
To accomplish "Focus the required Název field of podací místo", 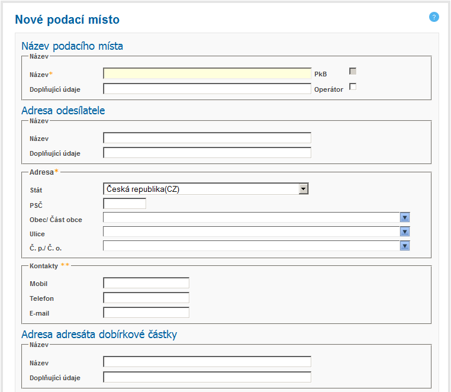I will (x=207, y=73).
